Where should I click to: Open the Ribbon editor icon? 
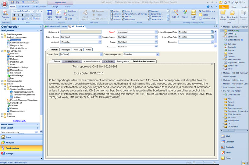(x=176, y=14)
